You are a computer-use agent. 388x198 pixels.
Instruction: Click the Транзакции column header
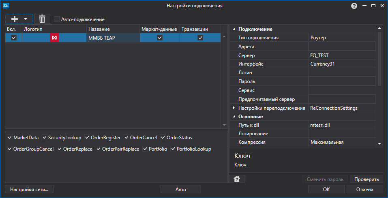[x=200, y=29]
